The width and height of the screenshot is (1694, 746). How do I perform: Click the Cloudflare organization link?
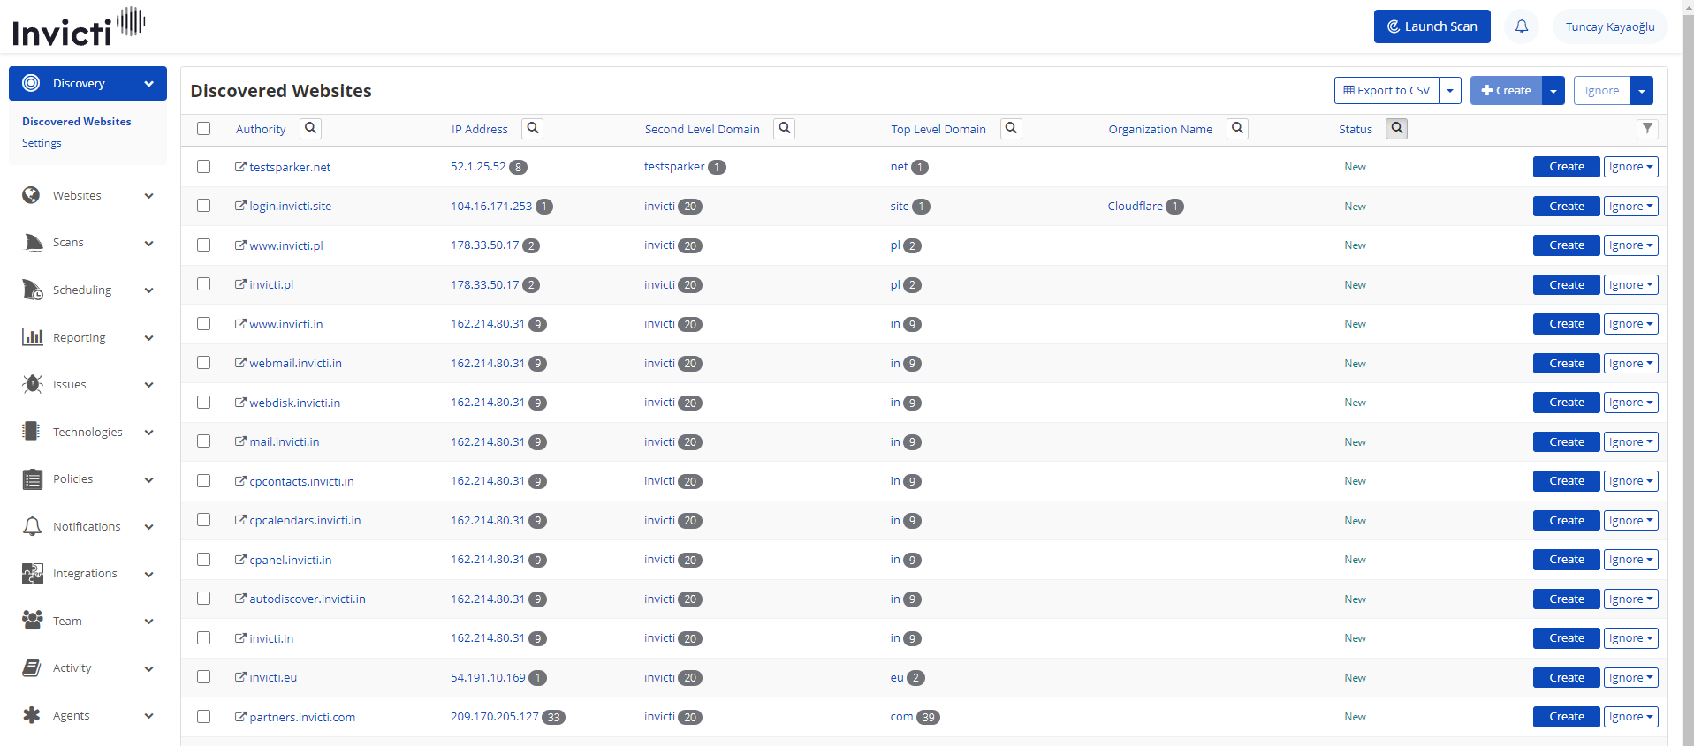pyautogui.click(x=1136, y=206)
